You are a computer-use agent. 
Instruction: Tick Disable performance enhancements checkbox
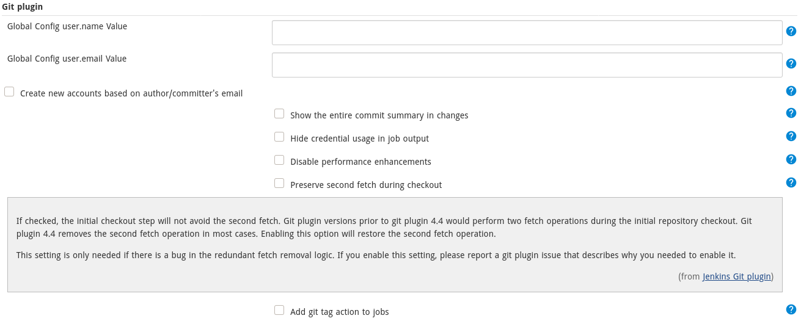(x=279, y=160)
